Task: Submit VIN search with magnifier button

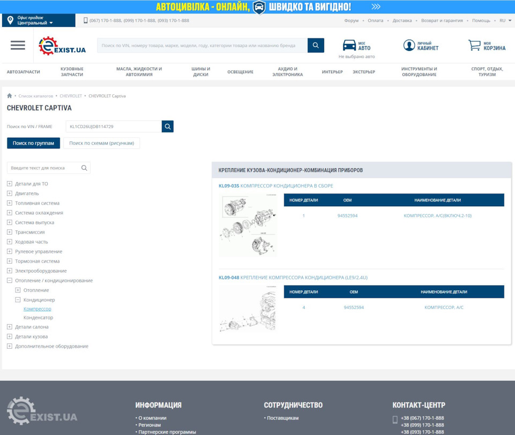Action: (x=167, y=126)
